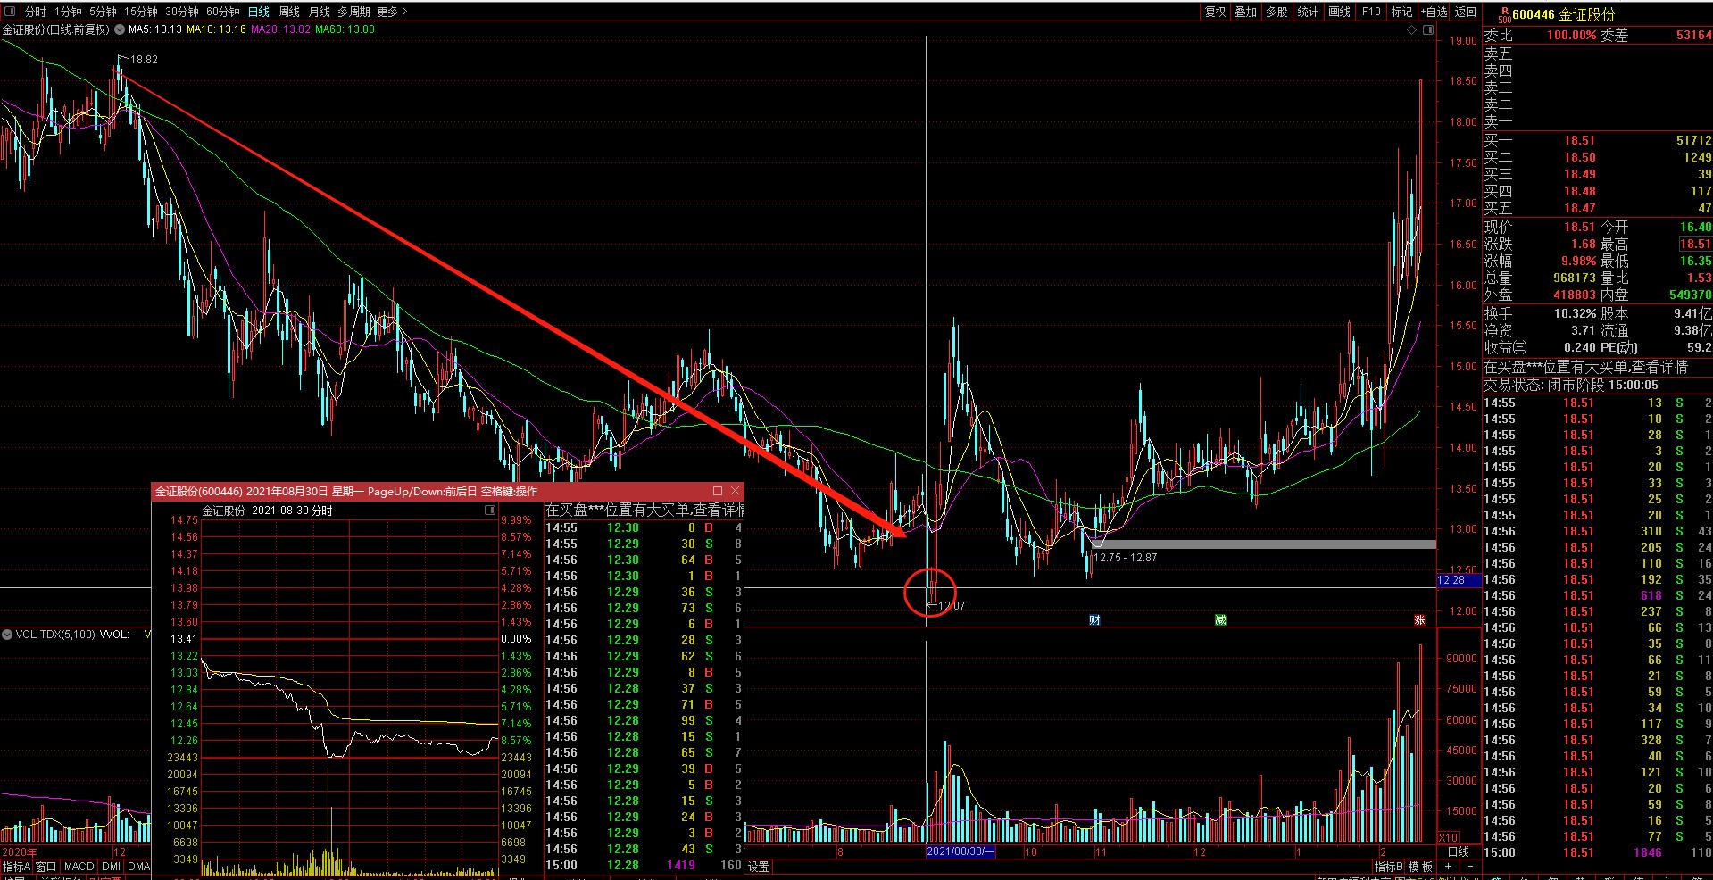Click the 15:00 12.28 1419 trade row in the popup
Screen dimensions: 1713x880
pos(644,865)
